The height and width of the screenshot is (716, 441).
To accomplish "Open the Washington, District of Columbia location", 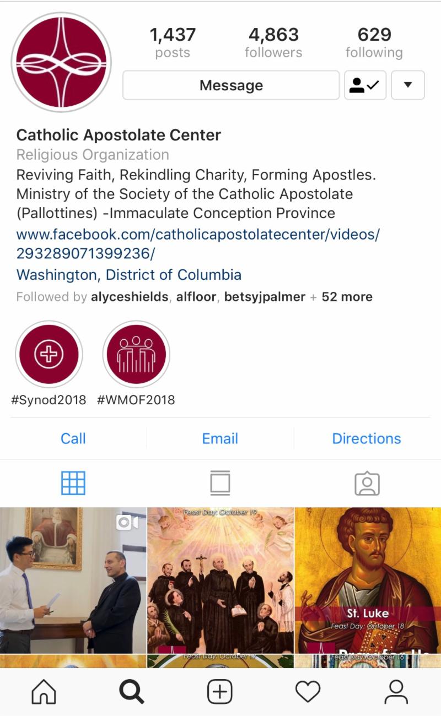I will point(129,274).
